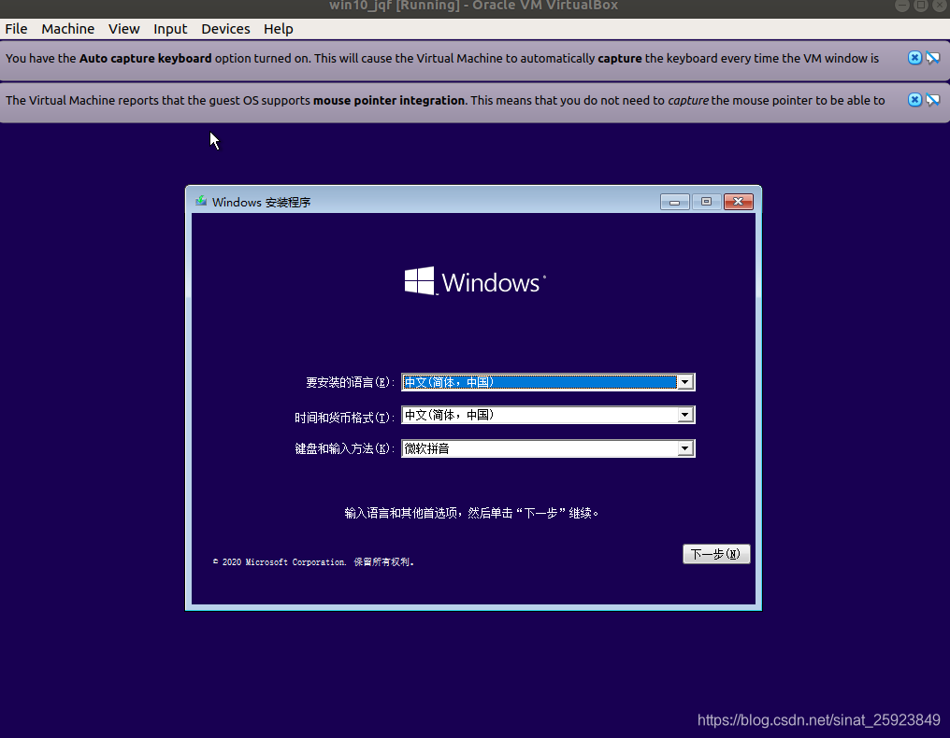Expand the time and currency format dropdown arrow
The image size is (950, 738).
click(x=685, y=415)
